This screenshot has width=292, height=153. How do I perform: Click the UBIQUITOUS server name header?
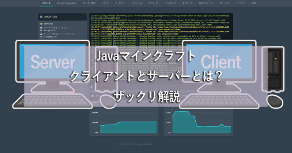(51, 17)
